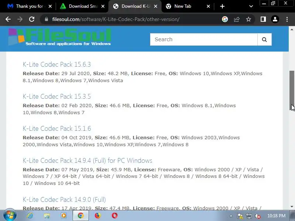Open K-Lite Codec Pack 14.9.0 (Full) link
This screenshot has width=295, height=221.
tap(64, 200)
